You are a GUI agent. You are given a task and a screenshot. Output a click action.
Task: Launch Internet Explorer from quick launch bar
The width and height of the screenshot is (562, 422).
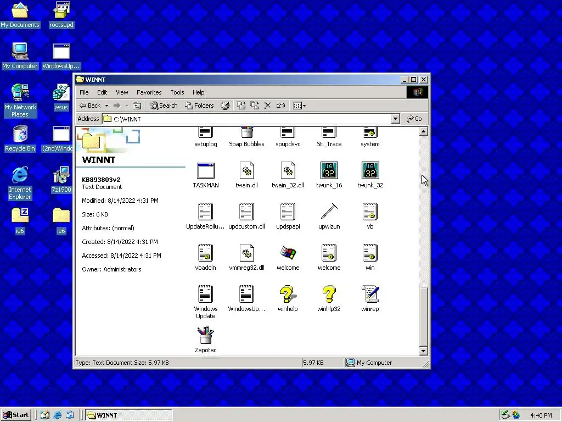click(x=57, y=415)
